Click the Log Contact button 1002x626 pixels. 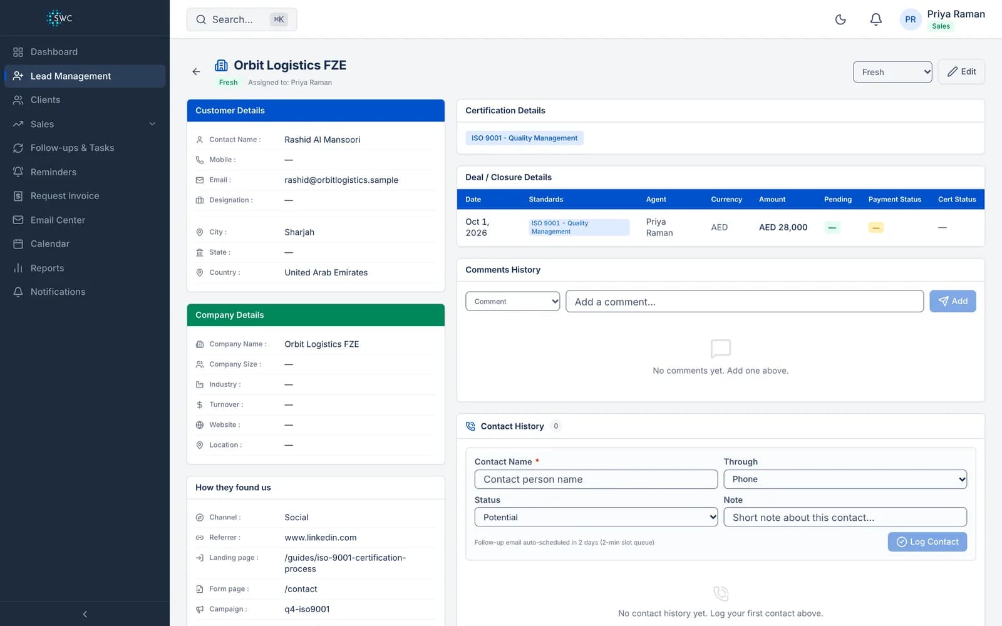click(927, 542)
